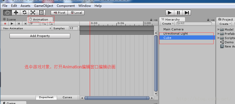The height and width of the screenshot is (104, 235).
Task: Select the New Animation clip asset
Action: point(227,46)
